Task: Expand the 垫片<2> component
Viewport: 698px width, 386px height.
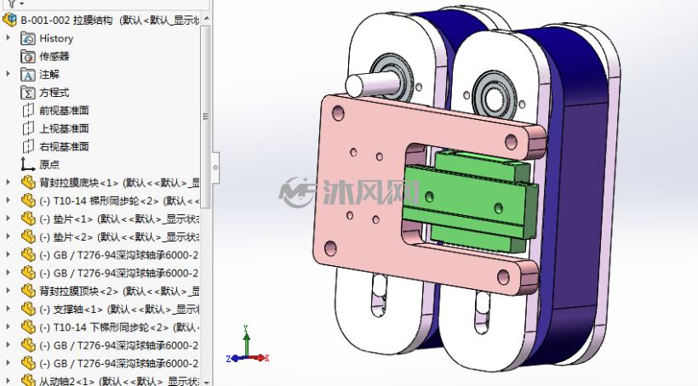Action: (x=8, y=236)
